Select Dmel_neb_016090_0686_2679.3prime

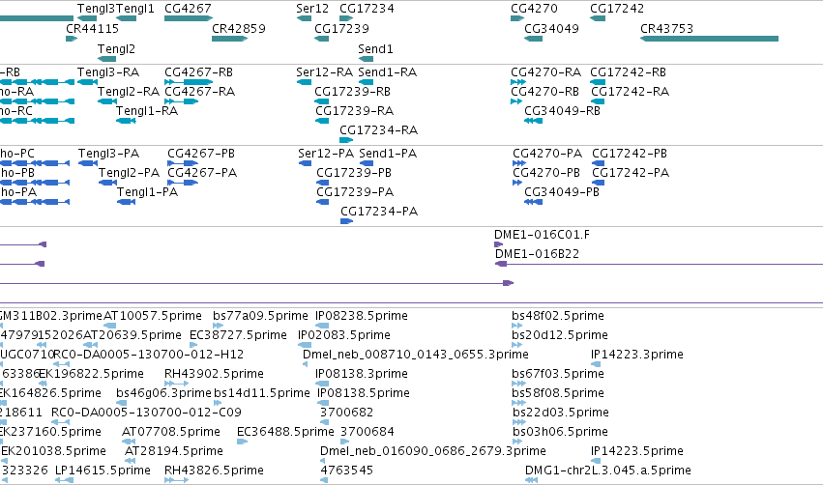point(433,451)
